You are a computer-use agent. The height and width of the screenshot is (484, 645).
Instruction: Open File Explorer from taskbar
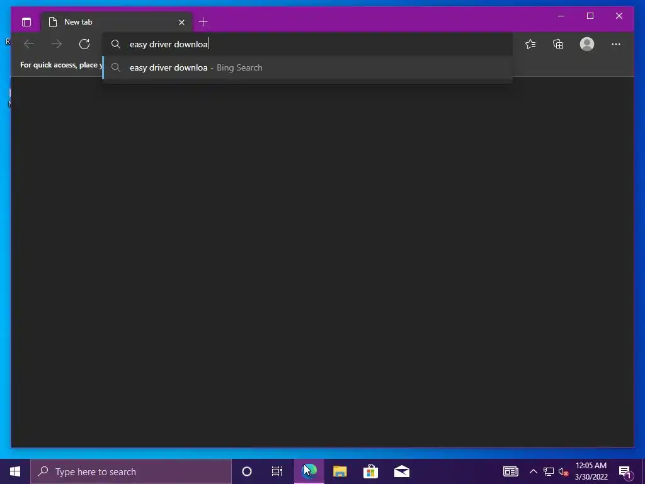pyautogui.click(x=340, y=471)
